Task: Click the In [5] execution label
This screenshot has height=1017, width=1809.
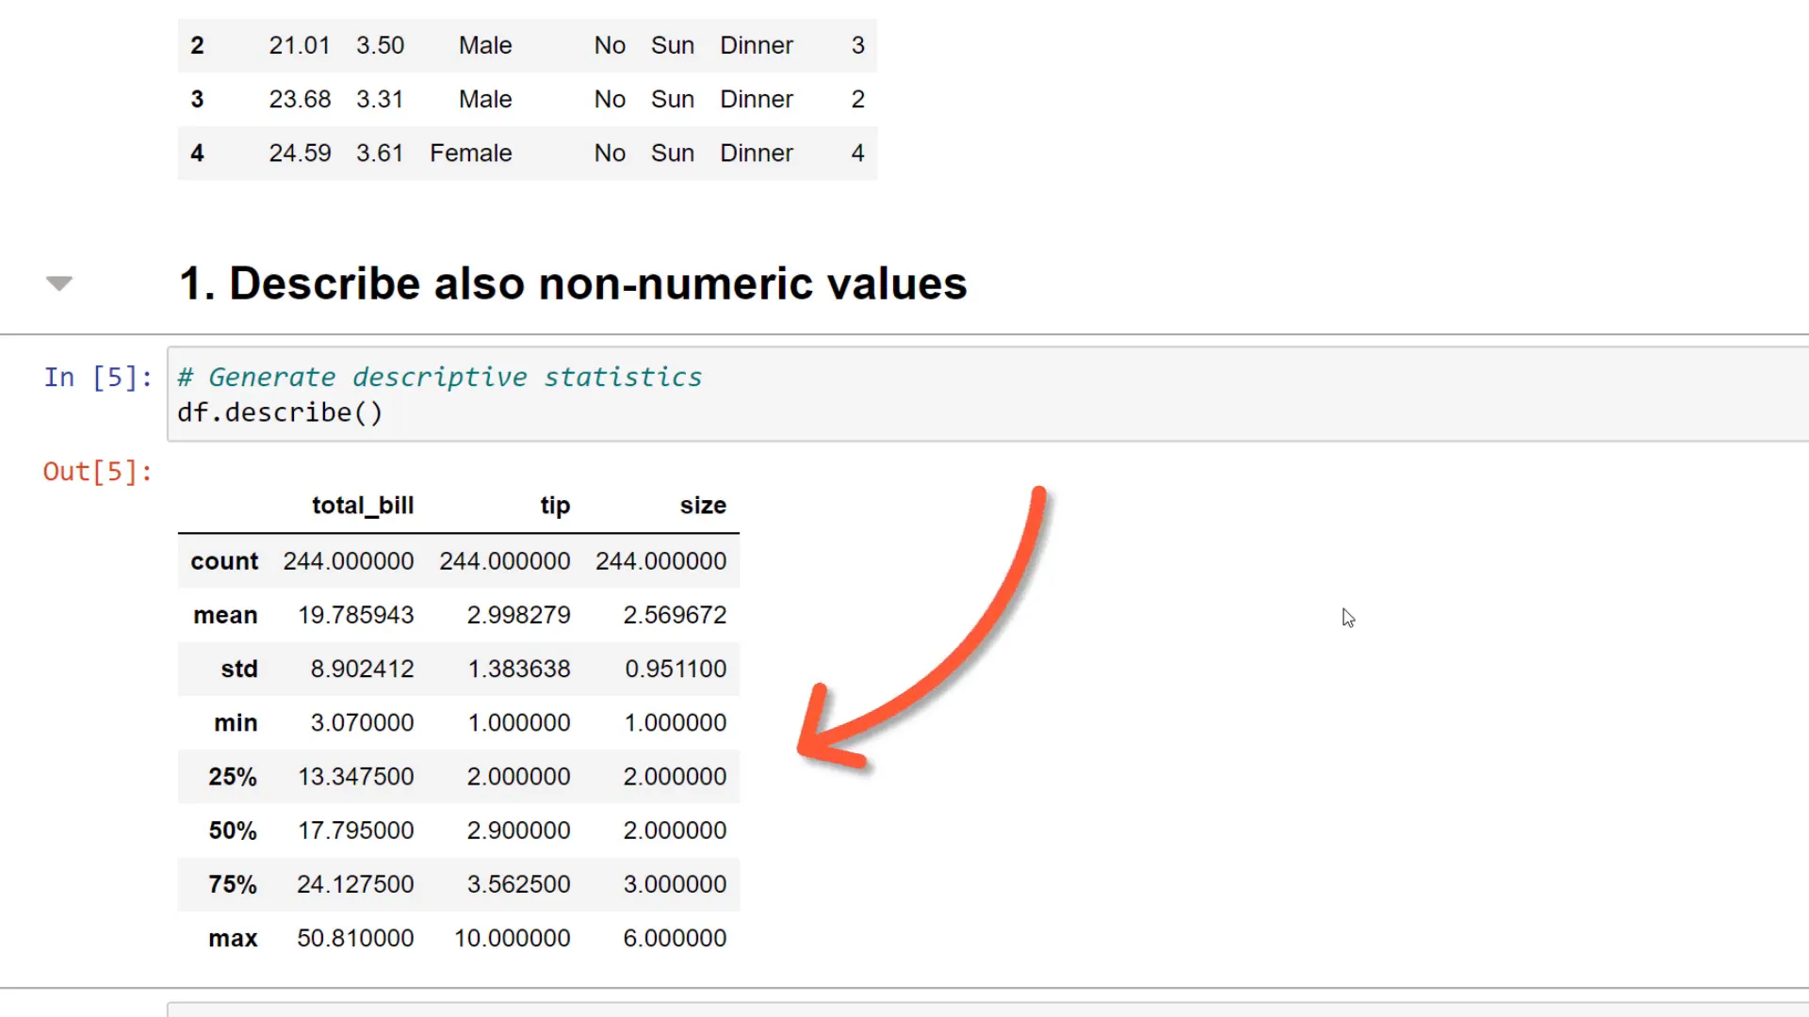Action: [96, 377]
